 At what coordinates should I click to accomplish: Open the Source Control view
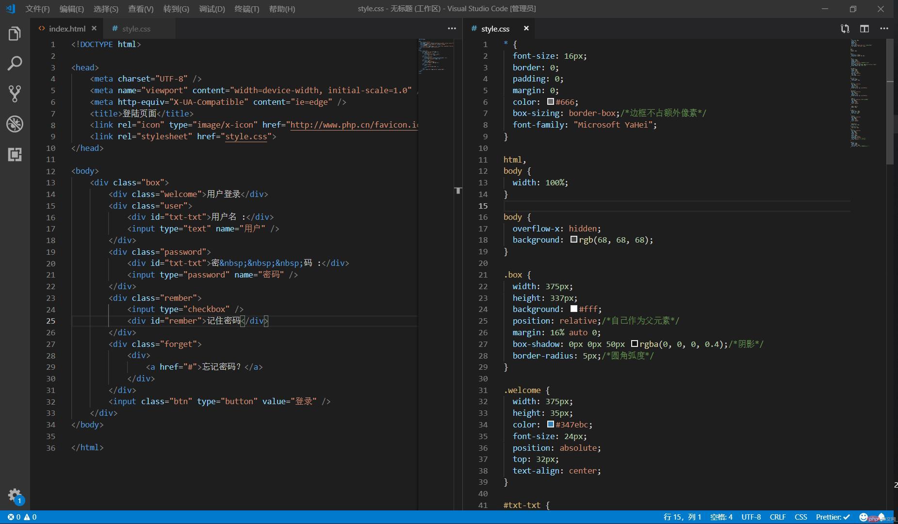[15, 94]
